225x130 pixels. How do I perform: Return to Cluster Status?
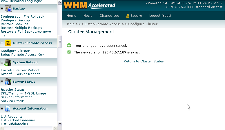click(x=144, y=61)
